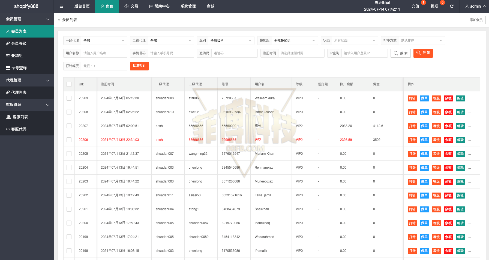489x260 pixels.
Task: Check the row checkbox for UID 20205
Action: pos(69,154)
